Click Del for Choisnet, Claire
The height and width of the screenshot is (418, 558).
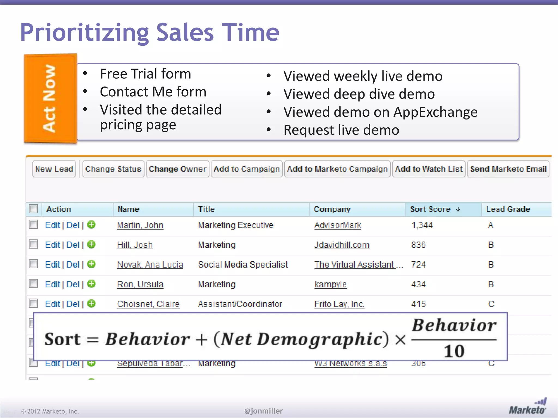click(x=73, y=304)
